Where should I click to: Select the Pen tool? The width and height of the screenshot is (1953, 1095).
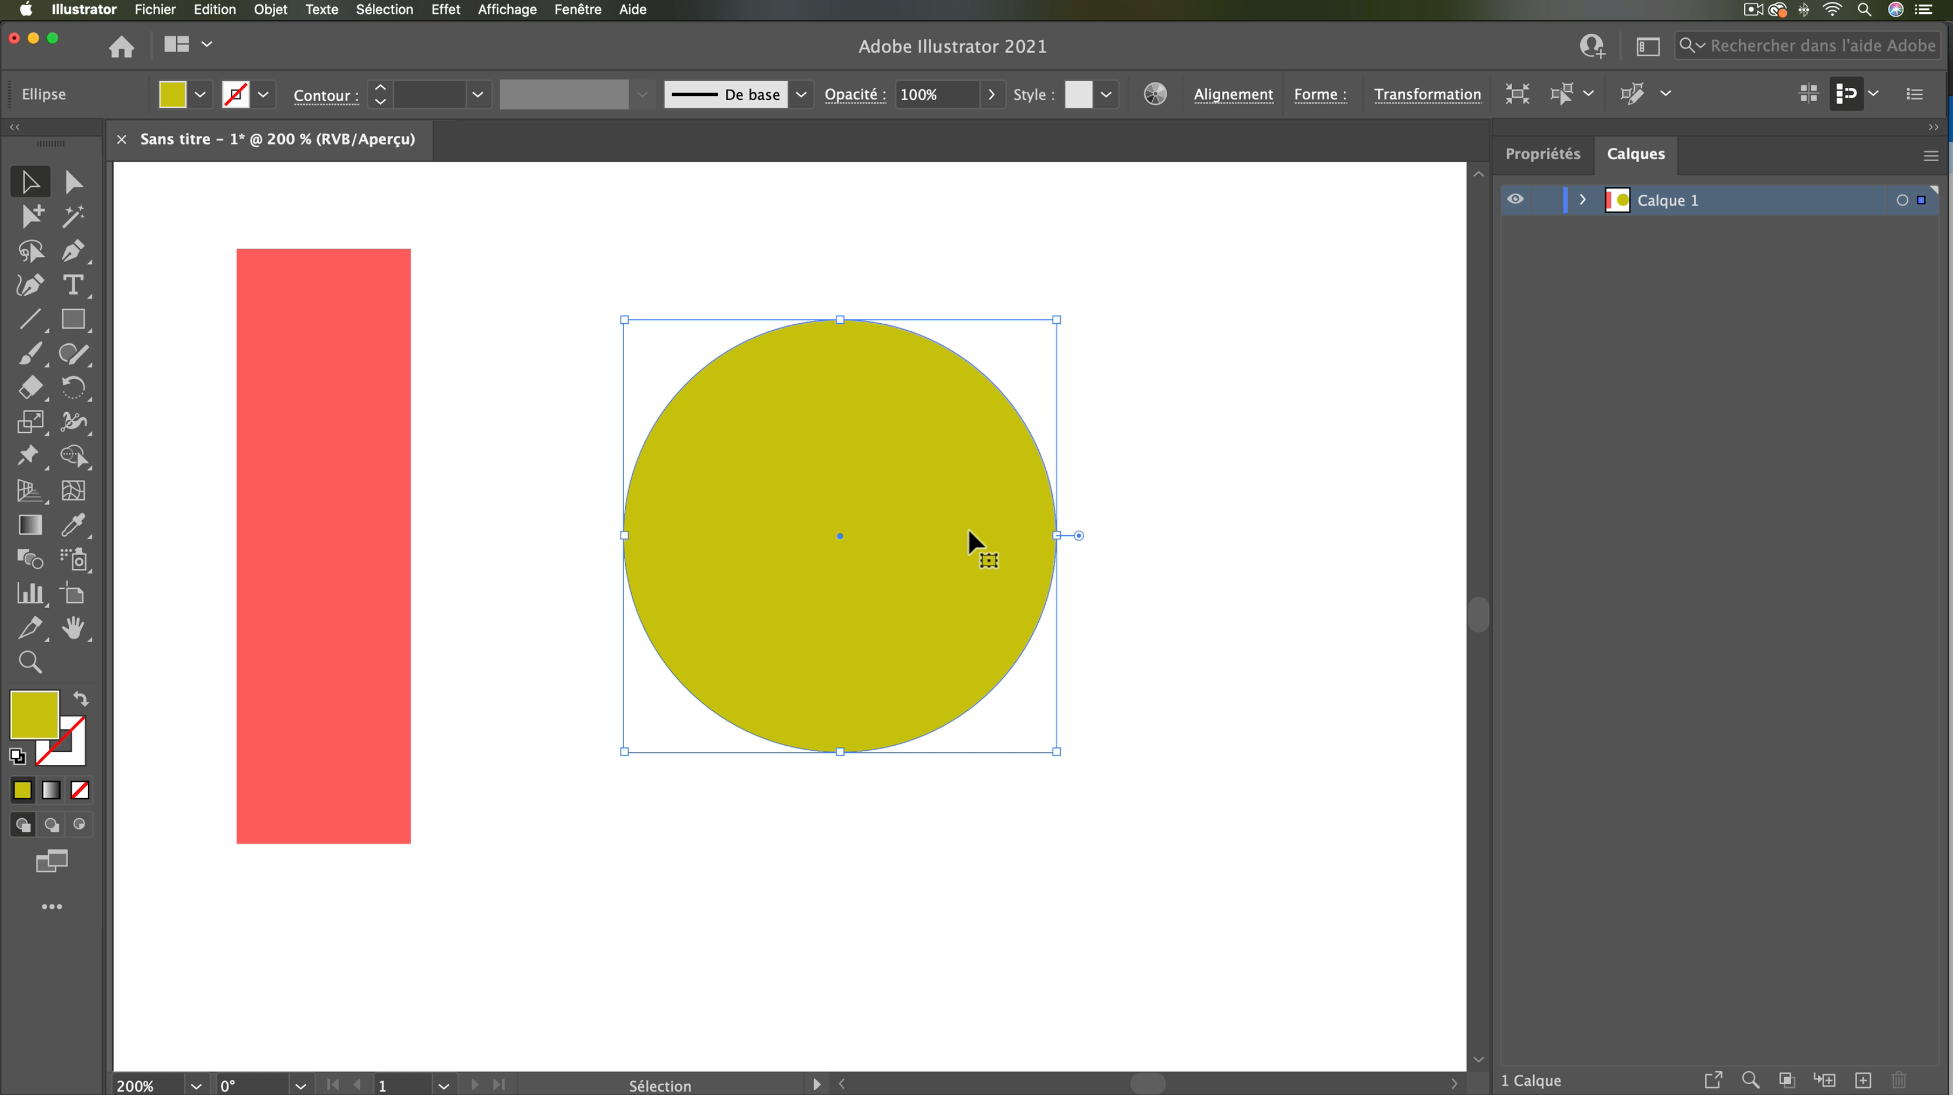click(73, 251)
